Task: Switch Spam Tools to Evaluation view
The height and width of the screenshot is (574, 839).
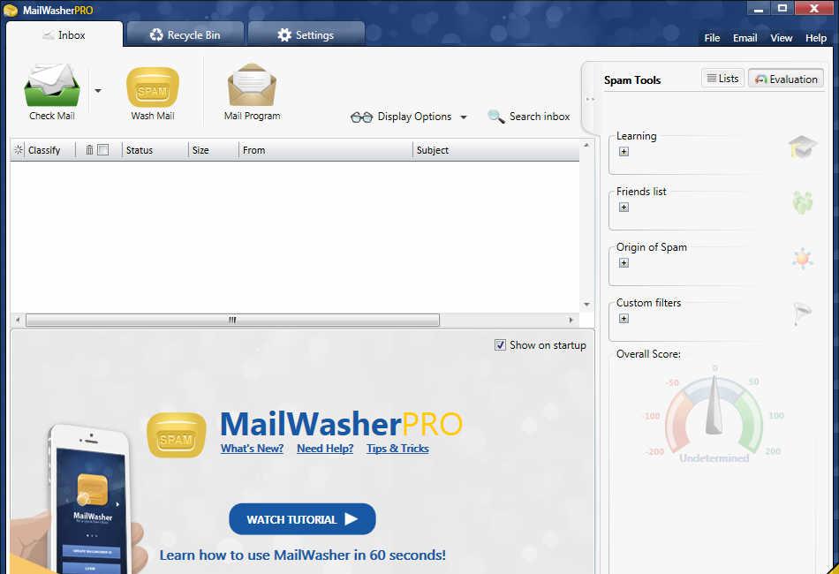Action: pos(785,79)
